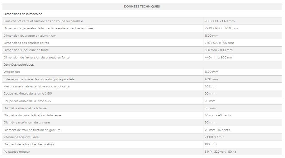This screenshot has height=158, width=285.
Task: Click the "Données techniques:" subsection heading
Action: tap(19, 65)
